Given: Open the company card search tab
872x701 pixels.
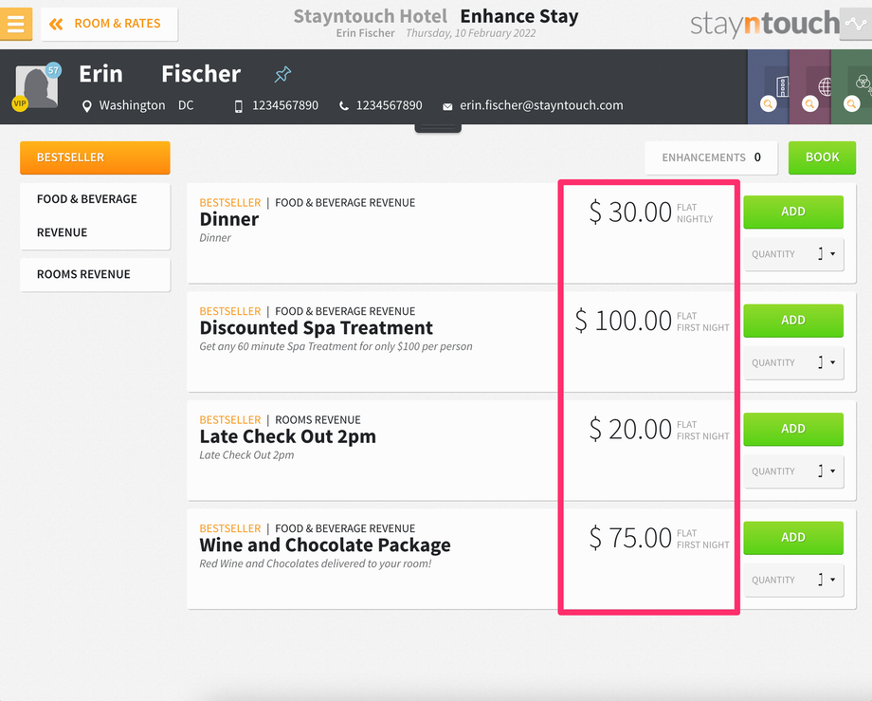Looking at the screenshot, I should point(768,86).
